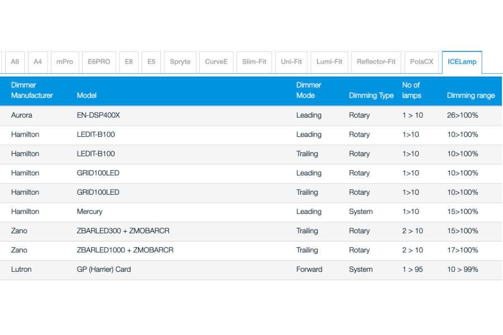Select GP (Harrier) Card model
The width and height of the screenshot is (503, 335).
(103, 269)
